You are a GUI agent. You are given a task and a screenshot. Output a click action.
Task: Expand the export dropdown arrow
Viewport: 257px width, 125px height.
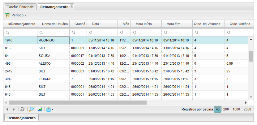tap(53, 110)
